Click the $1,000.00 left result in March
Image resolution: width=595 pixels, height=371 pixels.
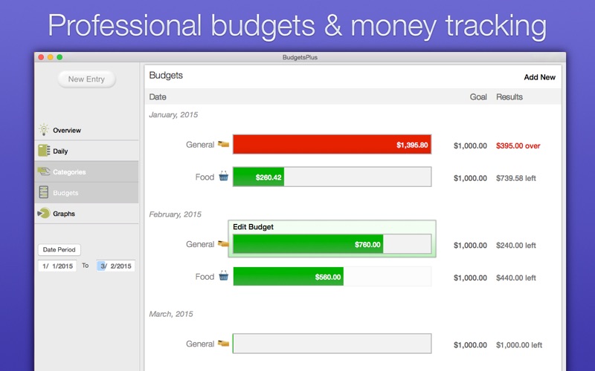point(519,345)
